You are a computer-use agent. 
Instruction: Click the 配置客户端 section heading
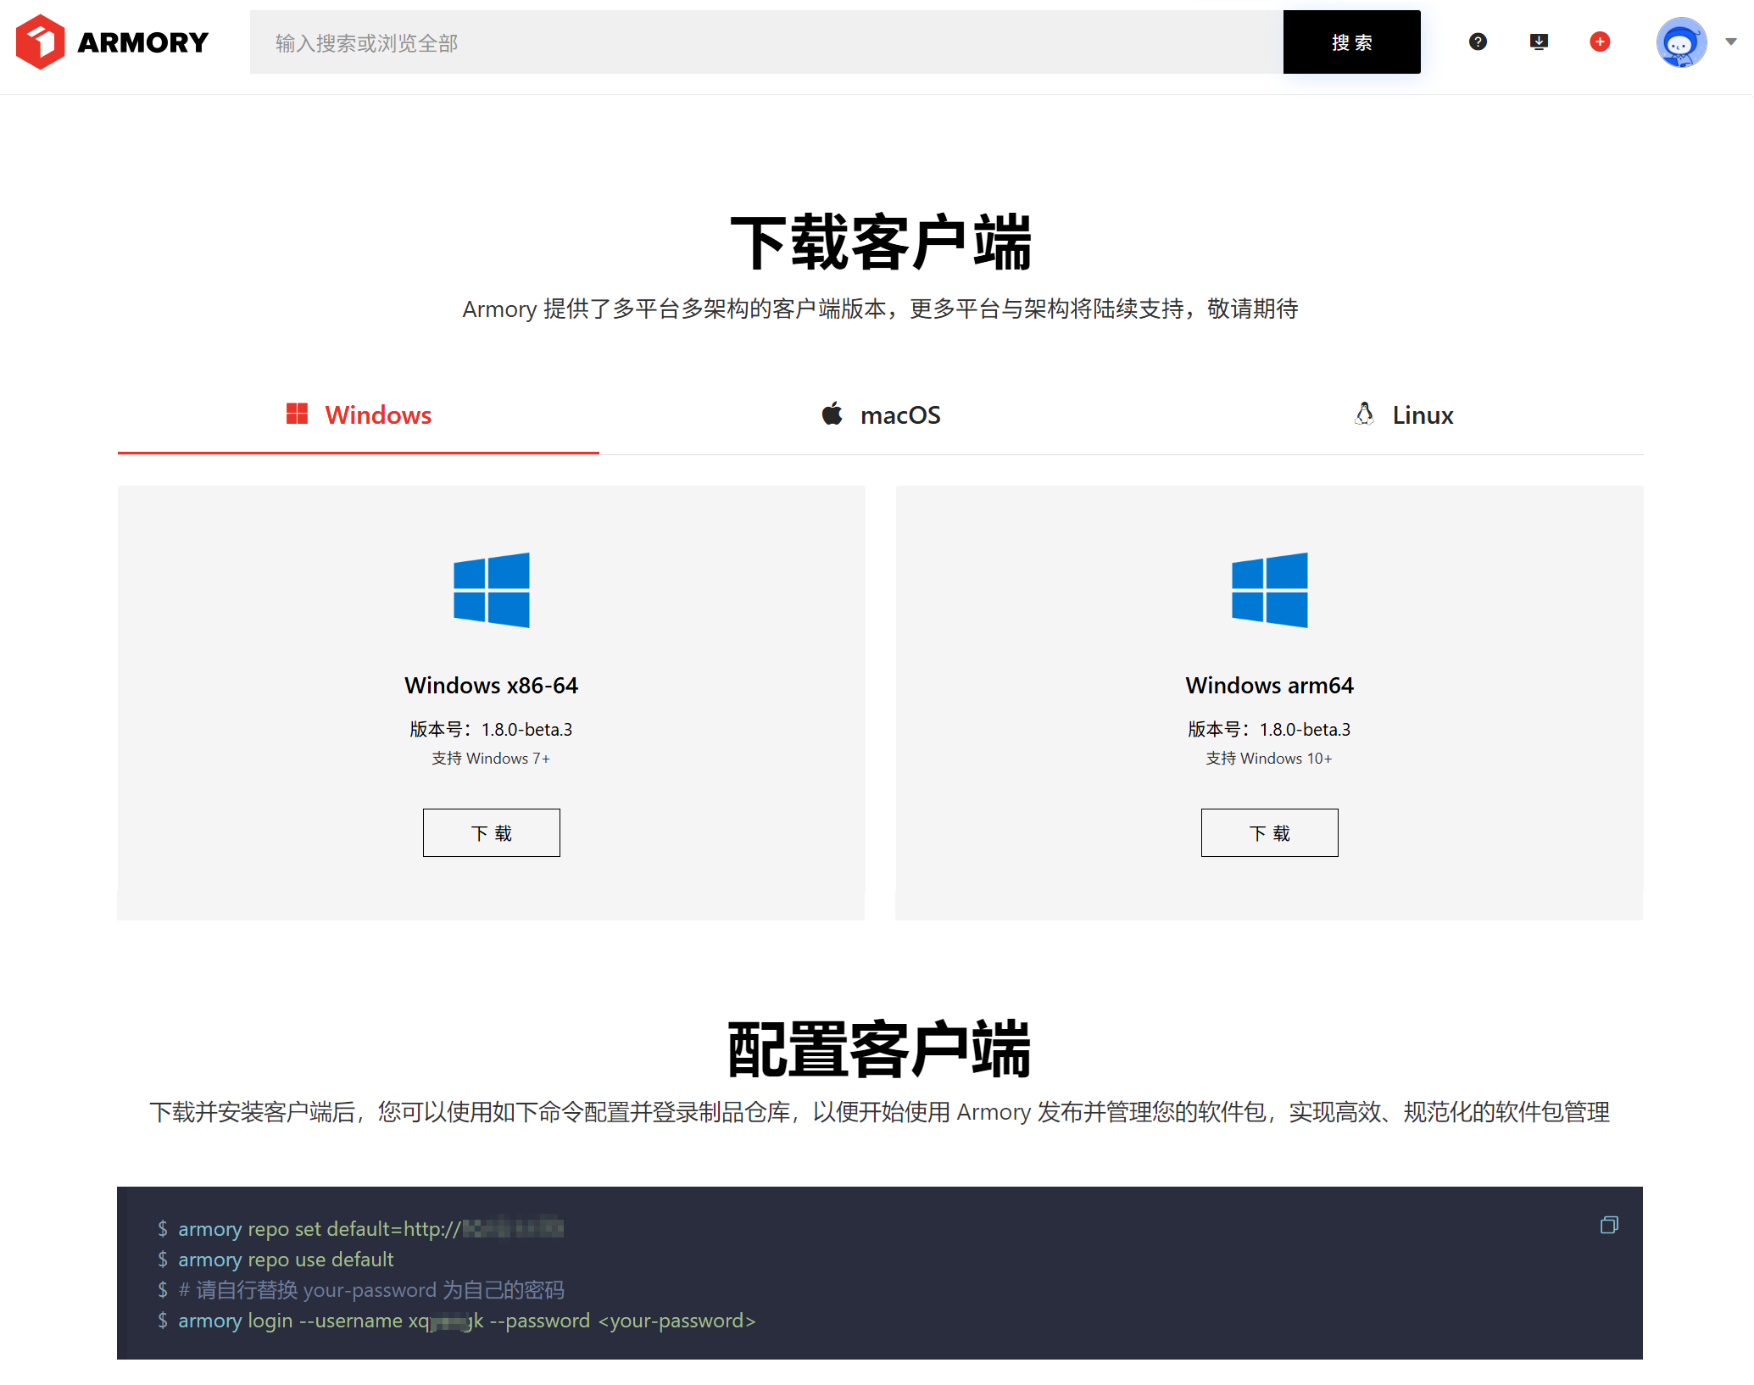pyautogui.click(x=880, y=1049)
